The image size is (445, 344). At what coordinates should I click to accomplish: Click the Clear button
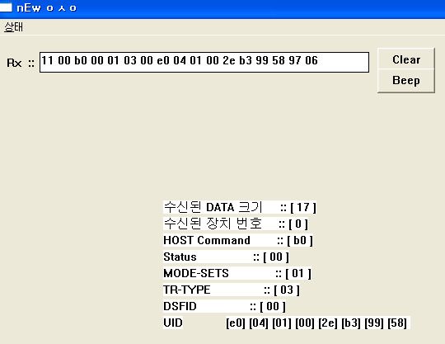[406, 59]
